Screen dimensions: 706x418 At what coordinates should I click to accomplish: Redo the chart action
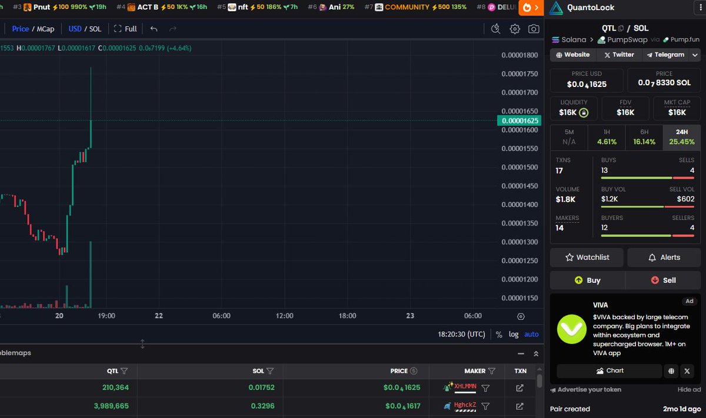coord(172,29)
